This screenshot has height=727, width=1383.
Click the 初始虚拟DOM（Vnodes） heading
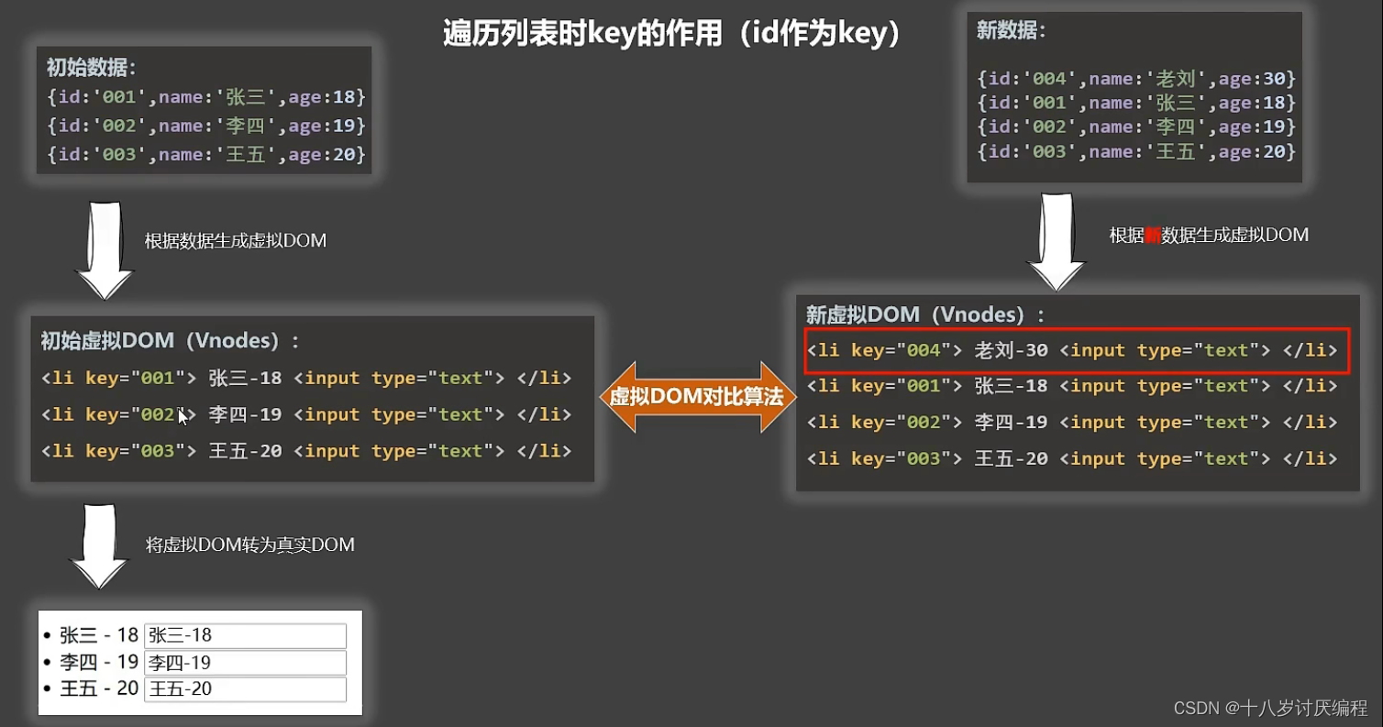170,341
